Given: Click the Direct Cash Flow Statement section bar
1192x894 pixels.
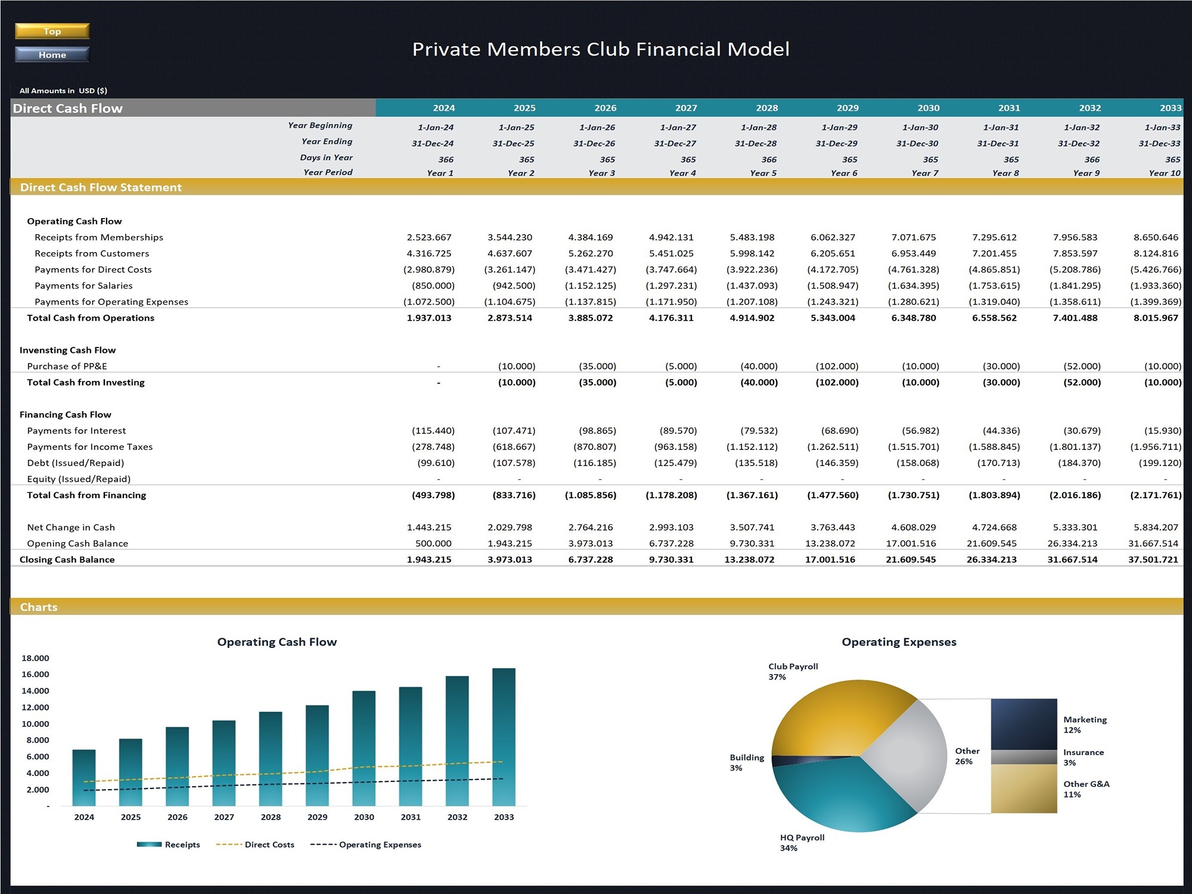Looking at the screenshot, I should 597,187.
